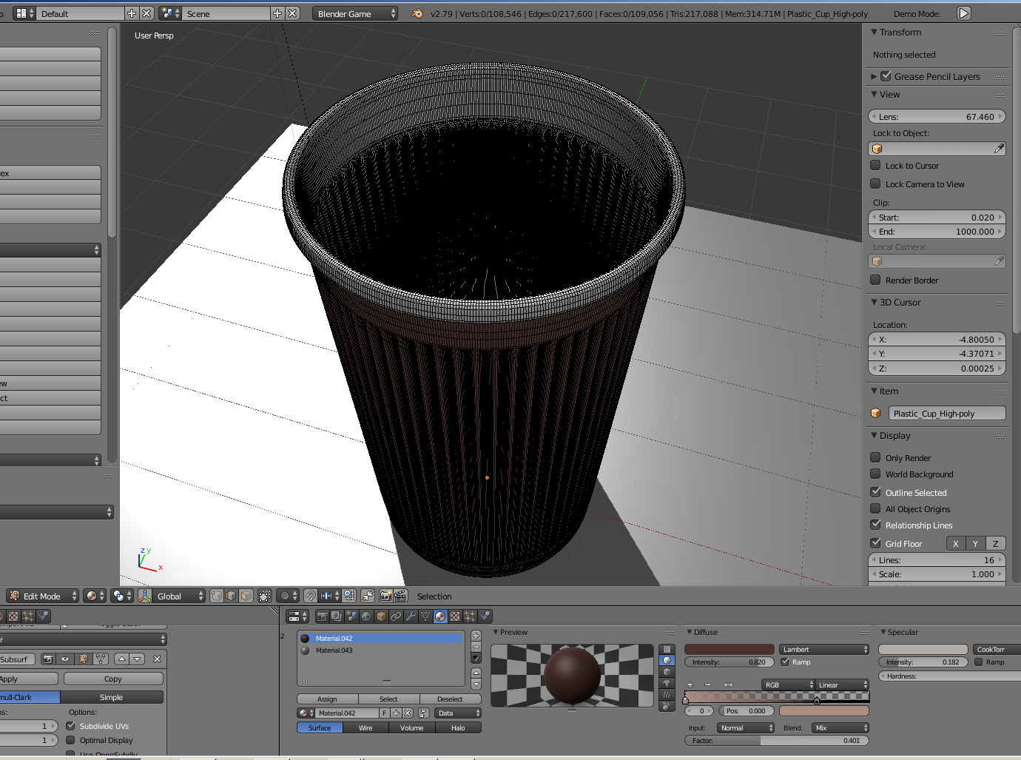Image resolution: width=1021 pixels, height=760 pixels.
Task: Select the Halo material tab
Action: coord(459,727)
